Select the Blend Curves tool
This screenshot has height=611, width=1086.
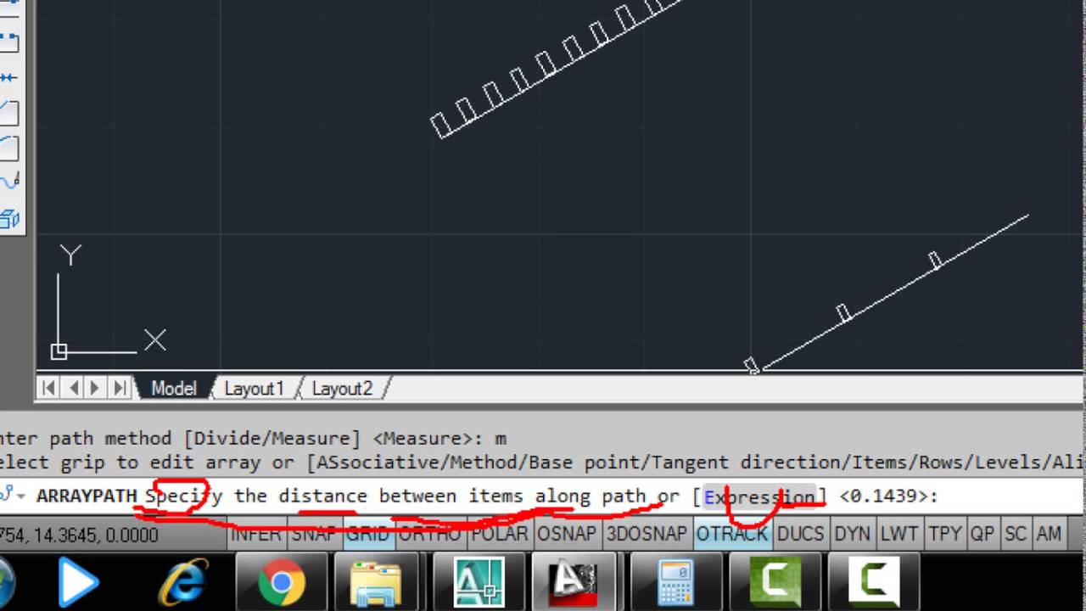pos(8,182)
